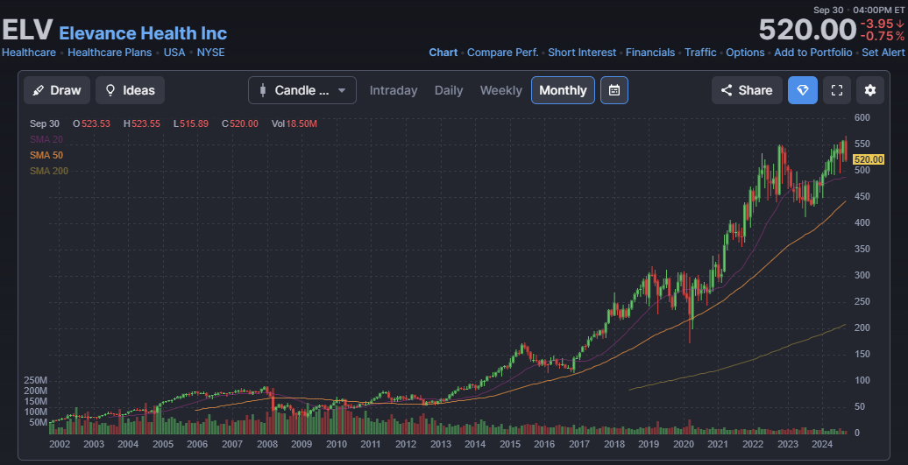The width and height of the screenshot is (908, 465).
Task: Open the Financials link
Action: tap(650, 52)
